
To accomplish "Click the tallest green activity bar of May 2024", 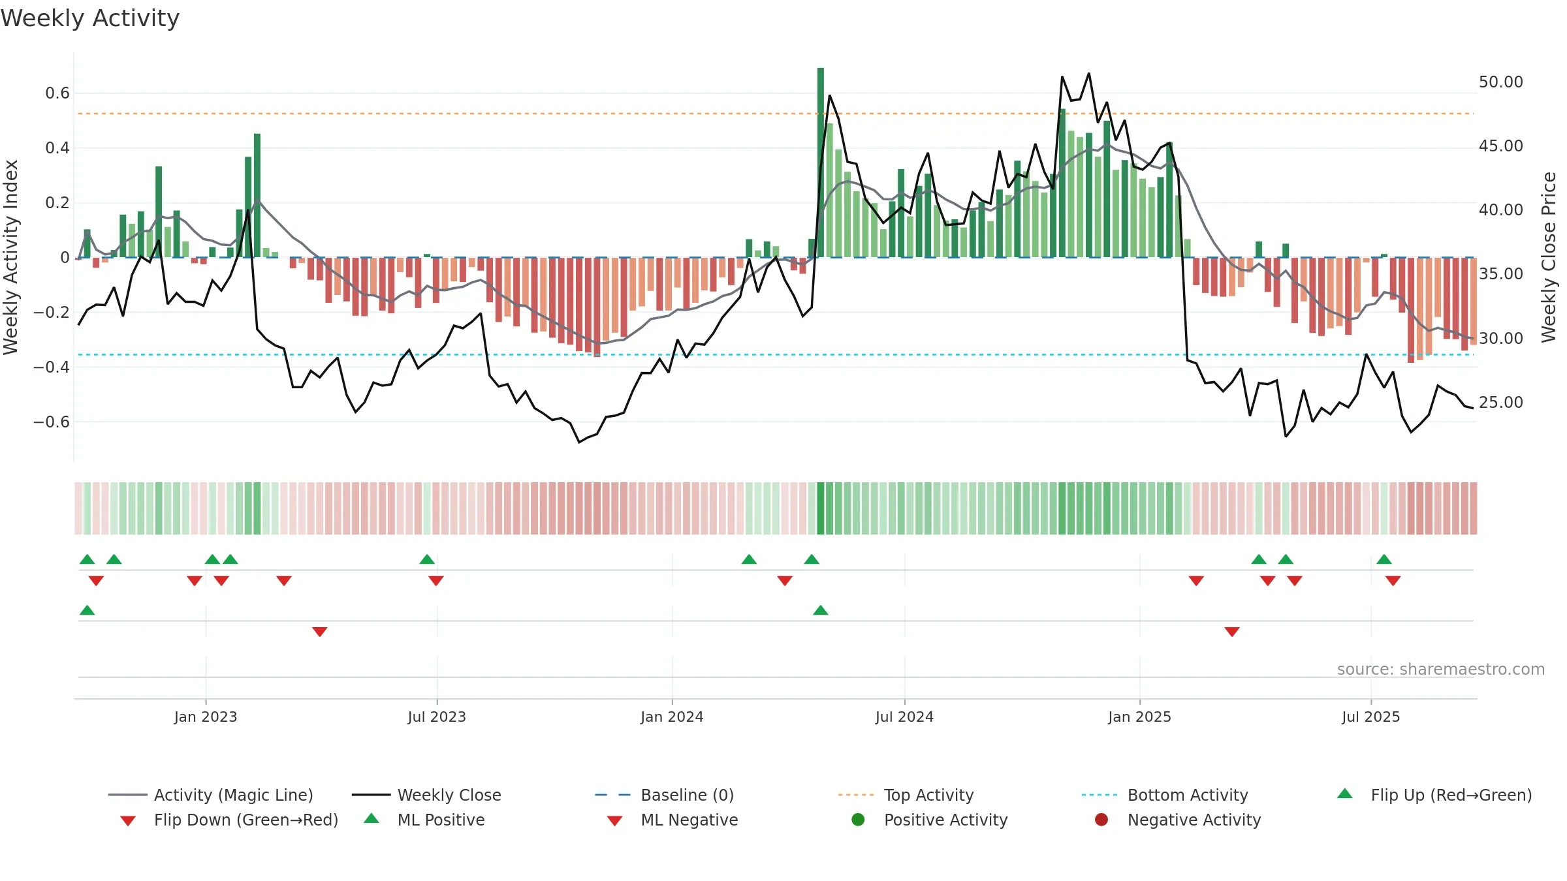I will pos(821,162).
